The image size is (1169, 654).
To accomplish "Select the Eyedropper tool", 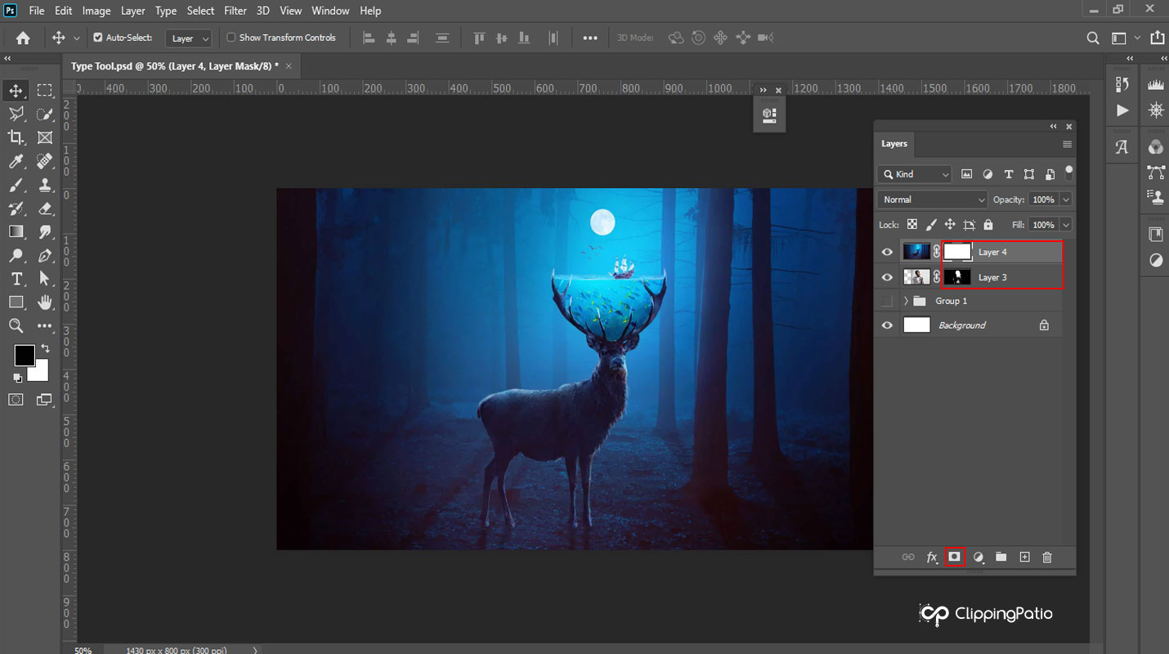I will [x=16, y=161].
